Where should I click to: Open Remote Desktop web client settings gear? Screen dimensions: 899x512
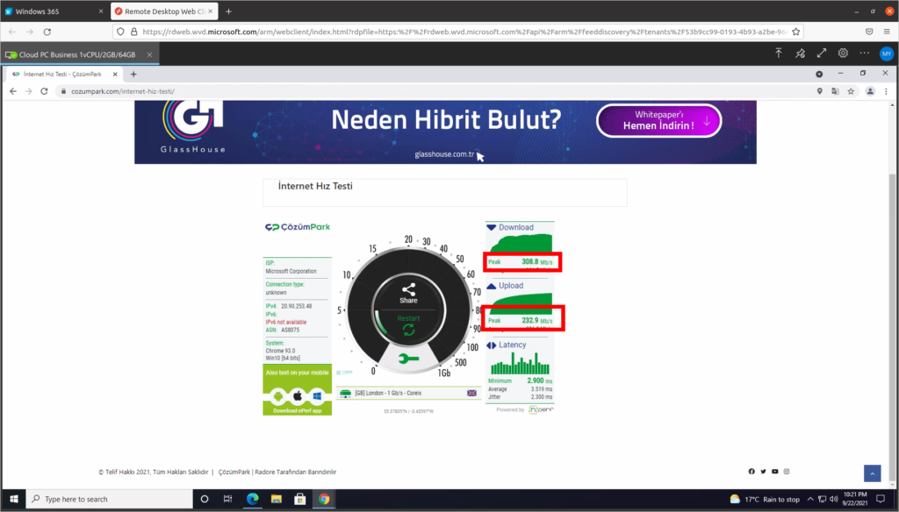tap(843, 53)
